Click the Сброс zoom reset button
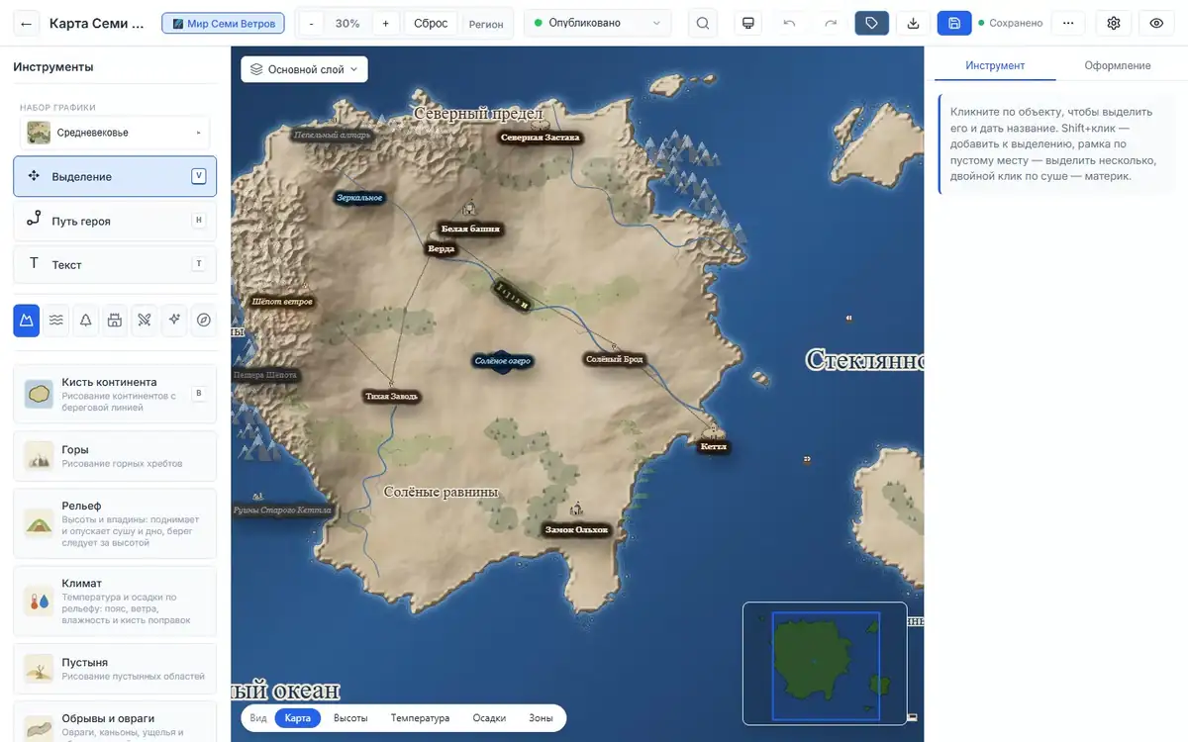This screenshot has width=1188, height=742. pos(431,23)
